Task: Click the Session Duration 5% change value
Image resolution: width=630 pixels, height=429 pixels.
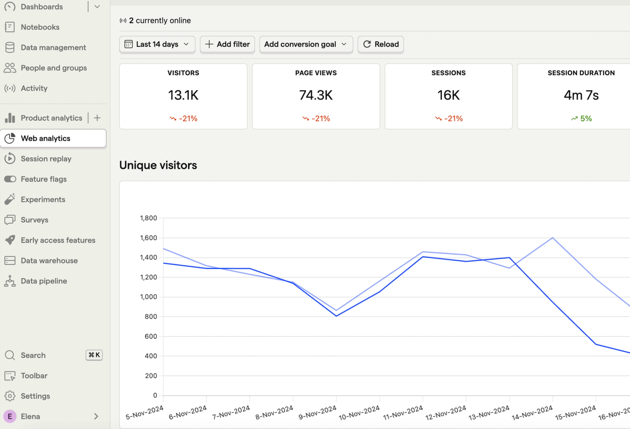Action: point(581,119)
